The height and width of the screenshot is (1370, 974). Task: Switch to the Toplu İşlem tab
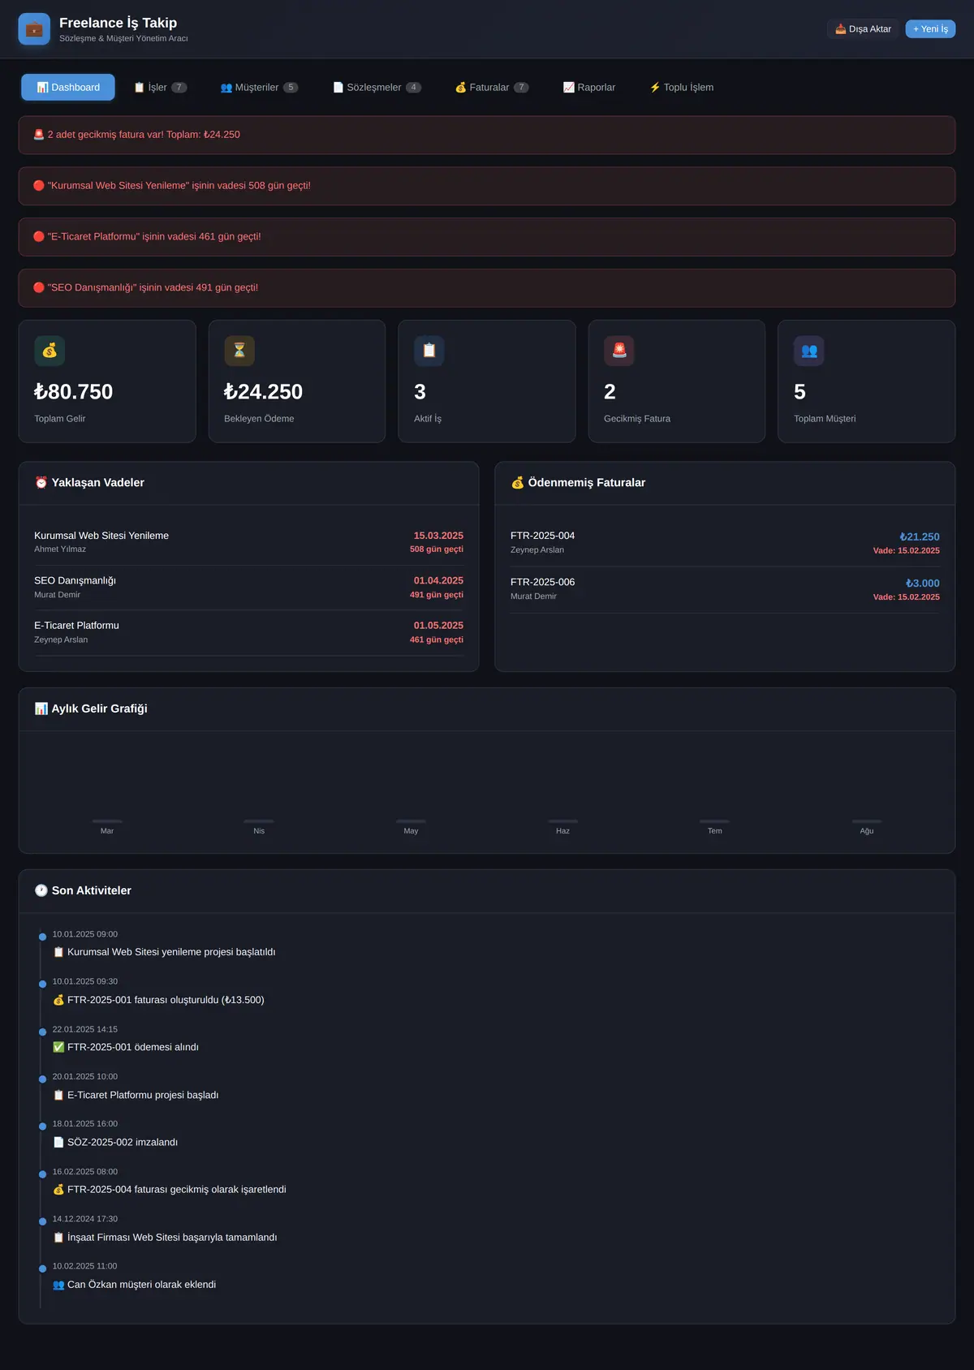click(682, 88)
